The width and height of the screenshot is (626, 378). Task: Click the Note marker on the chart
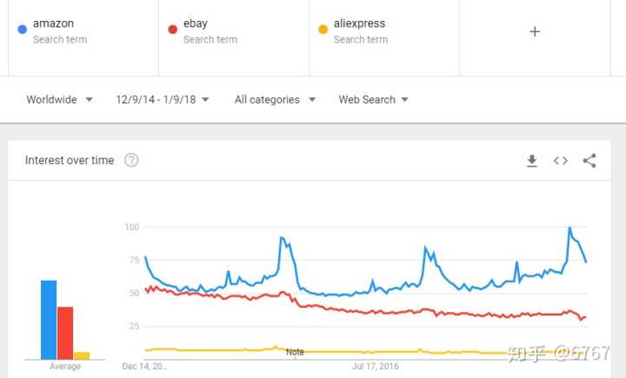(x=295, y=352)
